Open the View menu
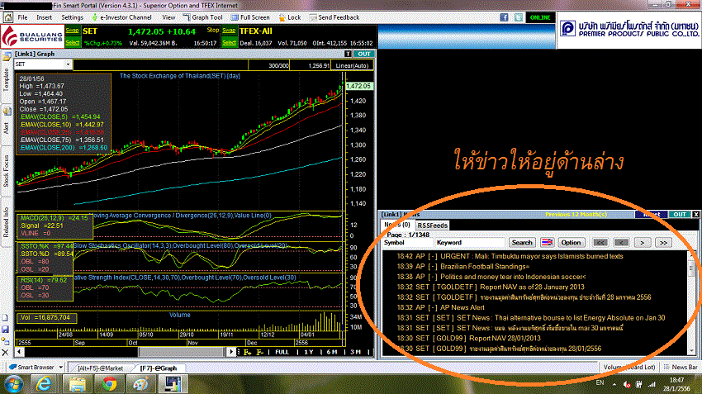Image resolution: width=702 pixels, height=394 pixels. coord(168,17)
